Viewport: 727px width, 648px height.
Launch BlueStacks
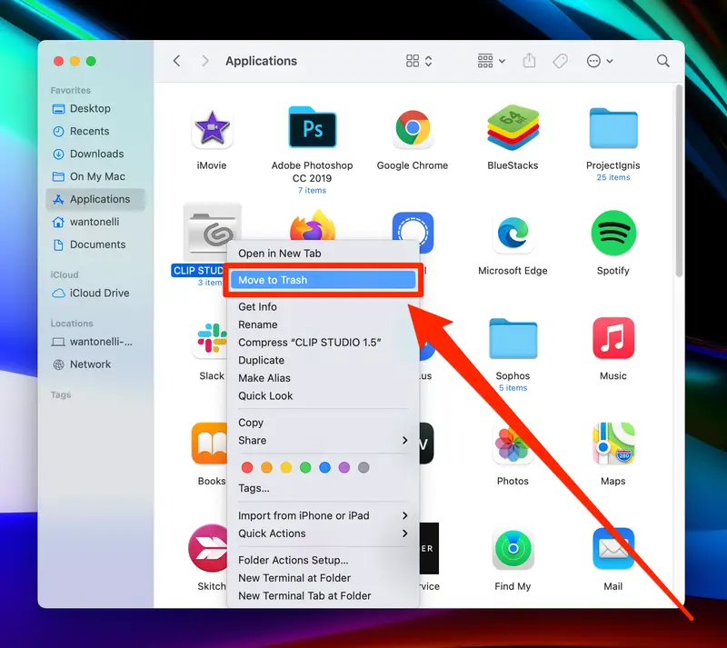pyautogui.click(x=512, y=131)
